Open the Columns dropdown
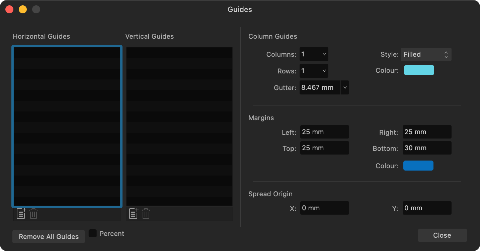 (324, 54)
